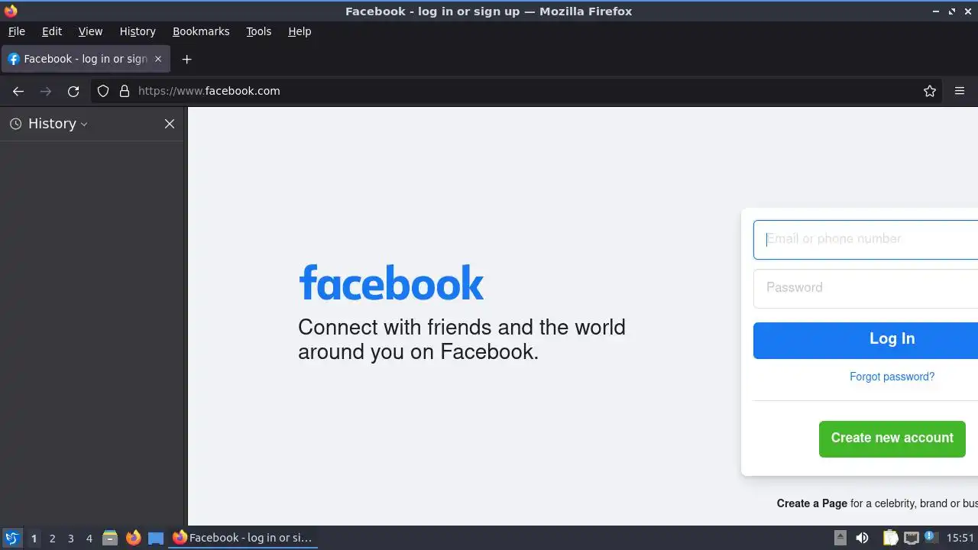Image resolution: width=978 pixels, height=550 pixels.
Task: Click the blue show-desktop icon on the taskbar
Action: 156,538
